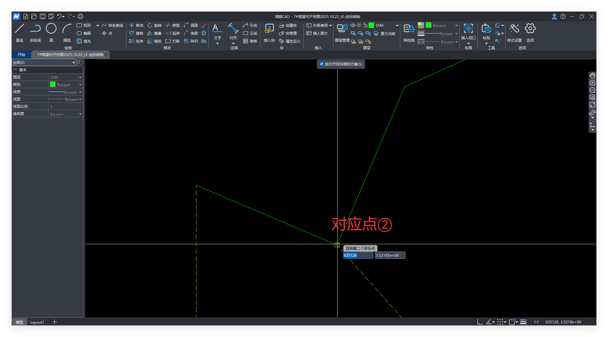Activate the Match Properties (特性刷) tool

point(409,29)
